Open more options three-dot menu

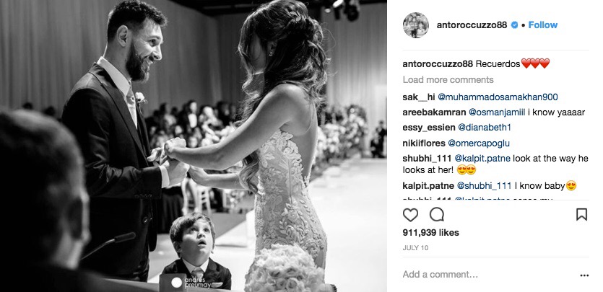pos(584,275)
